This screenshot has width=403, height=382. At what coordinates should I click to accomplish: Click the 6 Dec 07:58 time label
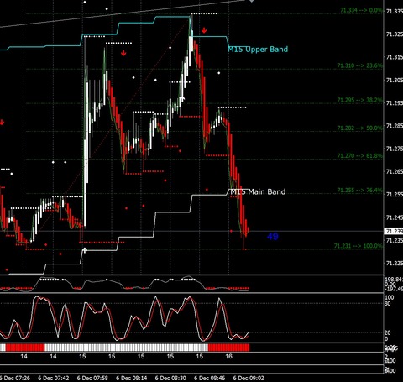click(x=92, y=378)
